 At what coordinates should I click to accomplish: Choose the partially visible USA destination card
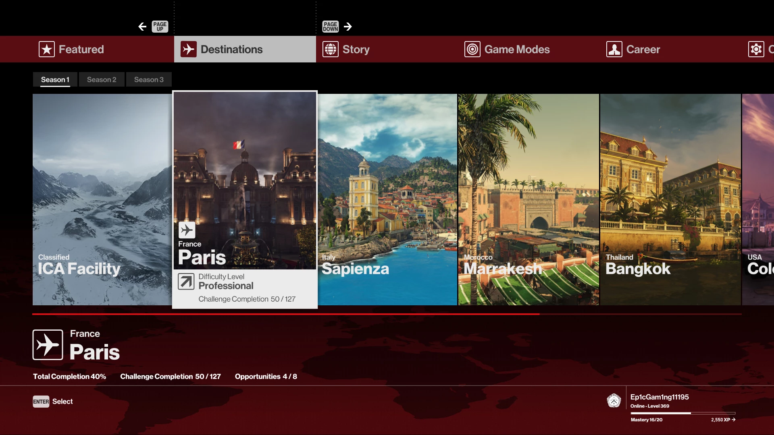pos(758,199)
